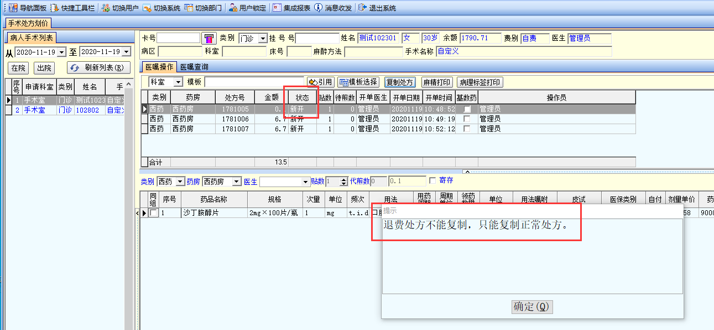Viewport: 714px width, 330px height.
Task: Click the 麻精打印 print button
Action: (436, 82)
